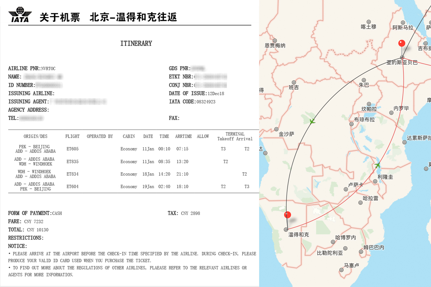Click the CABIN column header
Screen dimensions: 431x287
129,136
